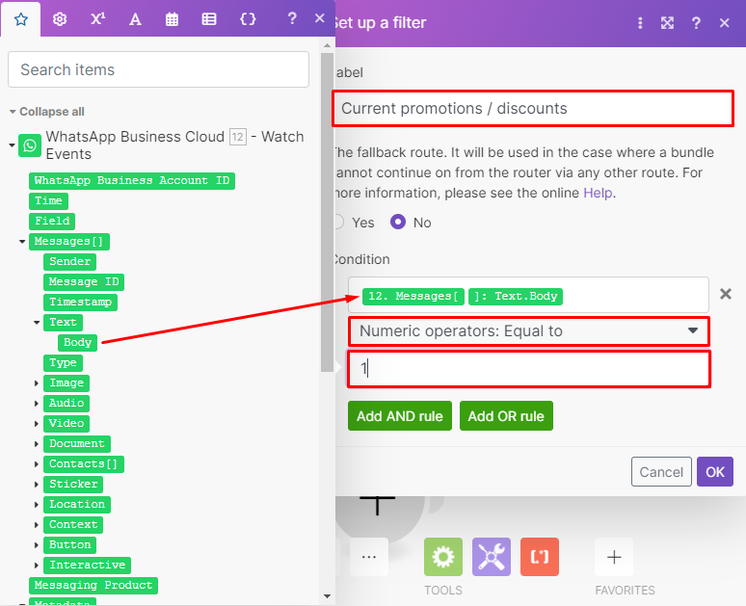
Task: Click the WhatsApp Business Cloud icon
Action: [30, 145]
